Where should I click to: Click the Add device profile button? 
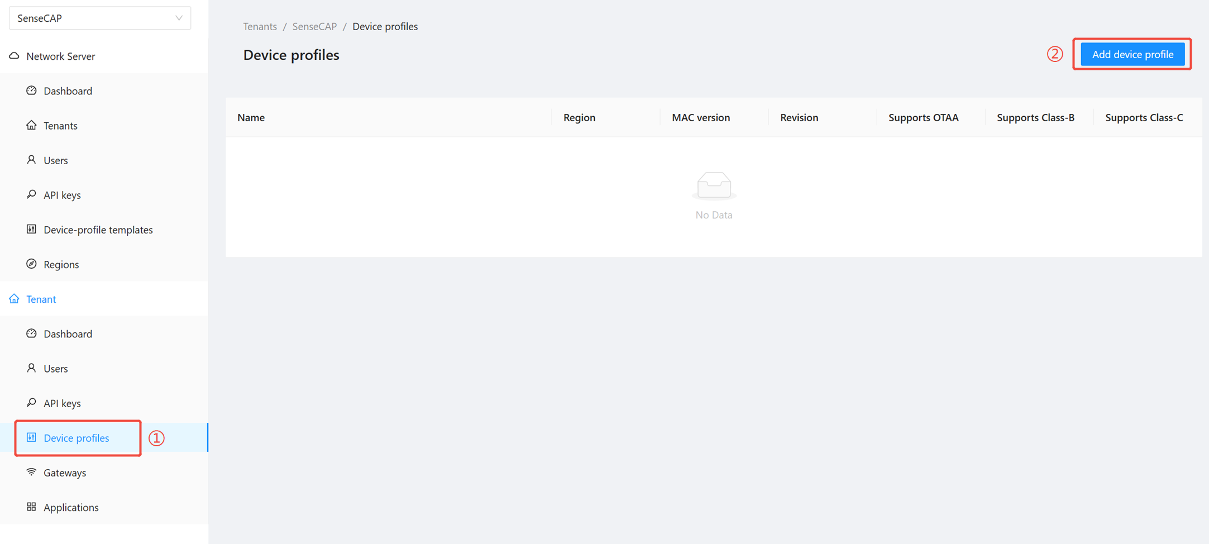(1132, 54)
